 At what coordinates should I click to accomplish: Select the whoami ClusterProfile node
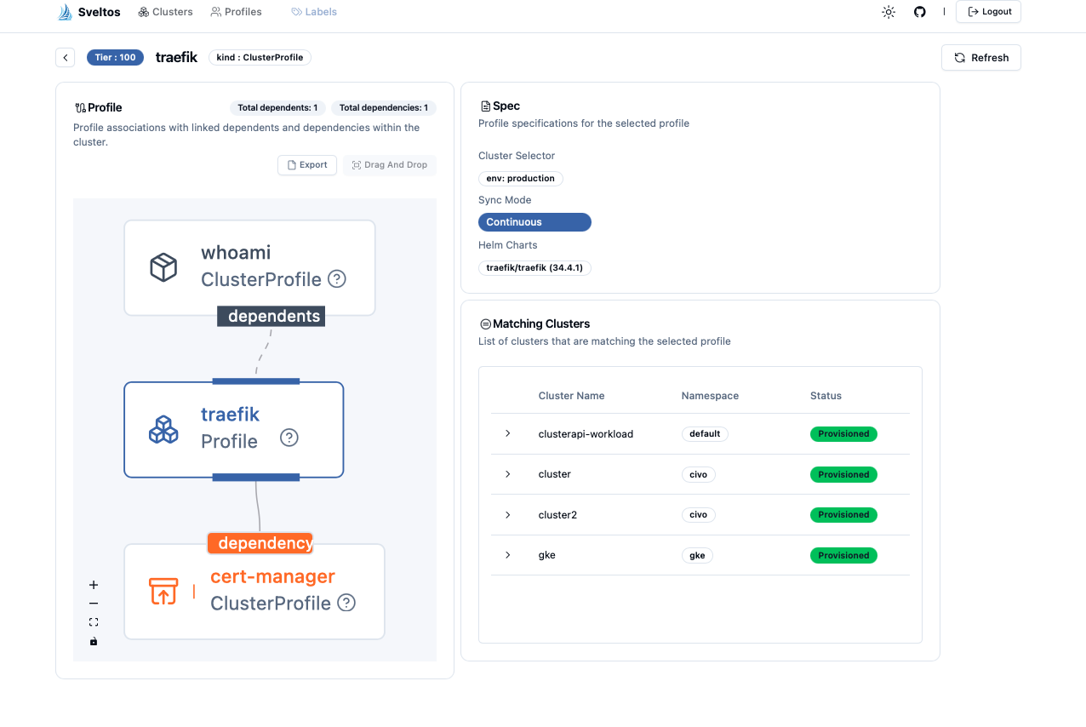tap(249, 267)
